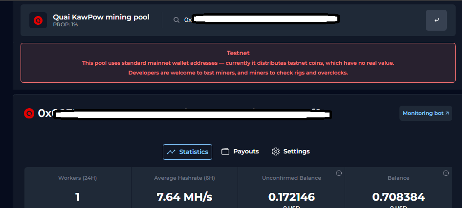Click the wallet icon on the Payouts tab
Viewport: 462px width, 208px height.
(225, 151)
